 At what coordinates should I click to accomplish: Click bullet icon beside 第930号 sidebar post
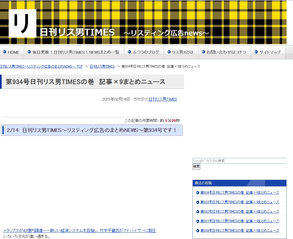(198, 231)
